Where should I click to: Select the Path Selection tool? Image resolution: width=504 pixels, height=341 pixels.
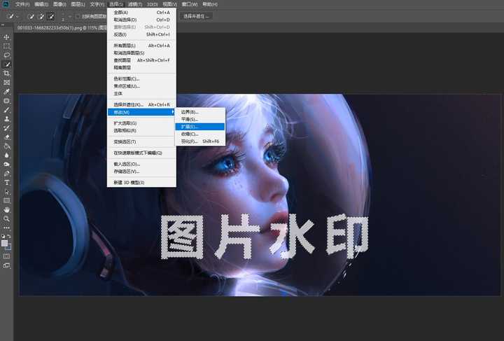(6, 192)
